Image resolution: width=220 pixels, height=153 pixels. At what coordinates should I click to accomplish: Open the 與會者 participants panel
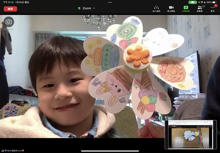200,7
